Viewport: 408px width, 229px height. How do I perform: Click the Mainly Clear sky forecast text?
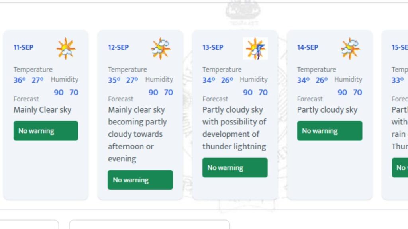(x=42, y=110)
